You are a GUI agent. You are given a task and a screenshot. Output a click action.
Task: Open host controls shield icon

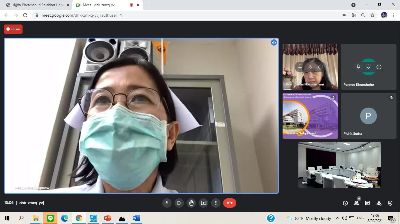390,203
